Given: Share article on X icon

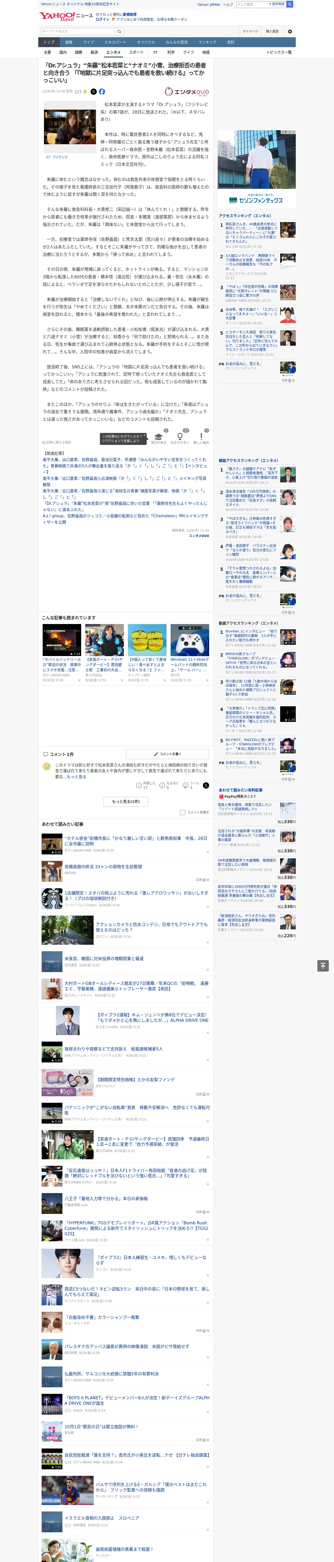Looking at the screenshot, I should pyautogui.click(x=93, y=92).
